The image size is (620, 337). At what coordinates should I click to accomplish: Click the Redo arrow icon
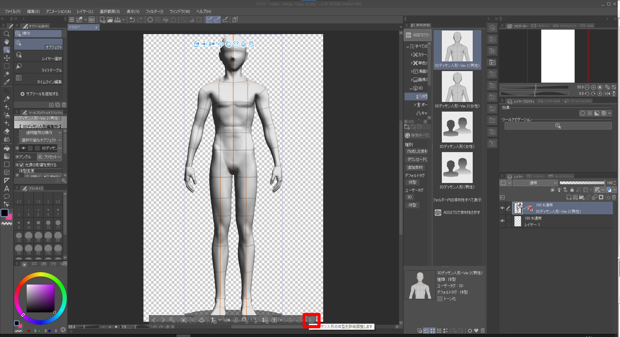(x=141, y=20)
